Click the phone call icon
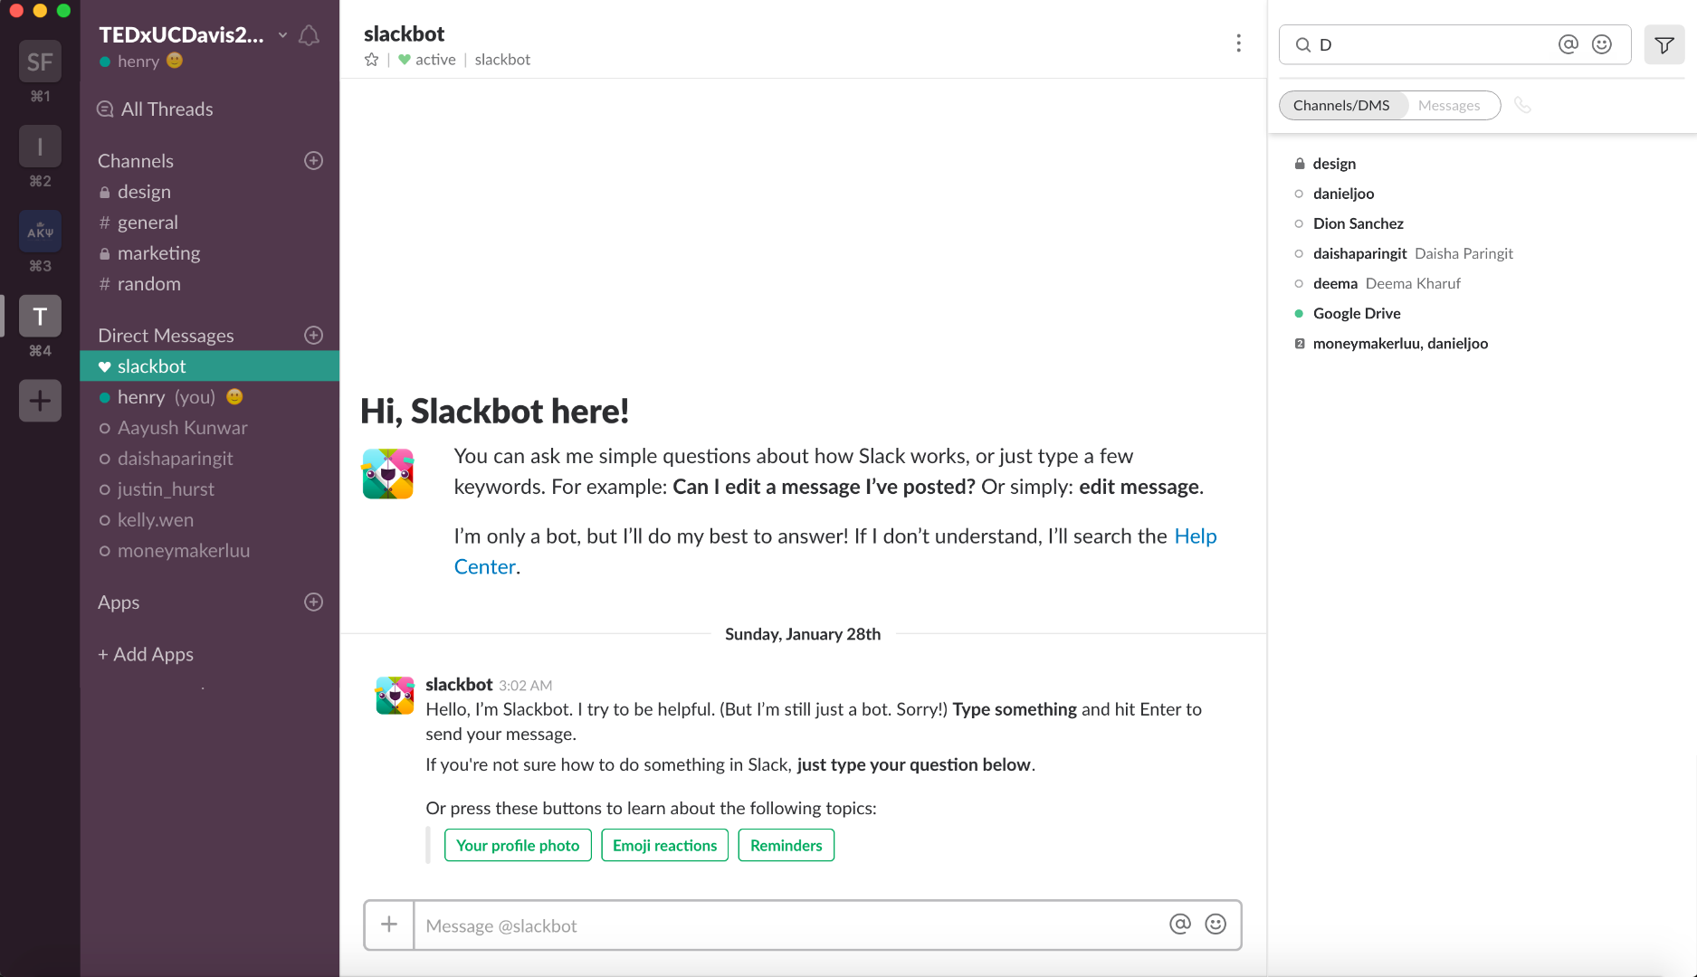 (x=1522, y=105)
